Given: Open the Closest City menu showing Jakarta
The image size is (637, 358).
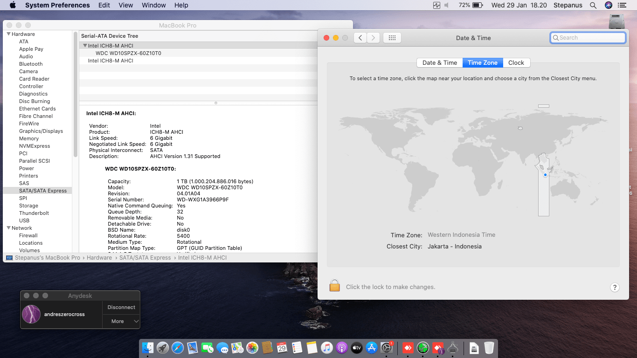Looking at the screenshot, I should pos(455,246).
